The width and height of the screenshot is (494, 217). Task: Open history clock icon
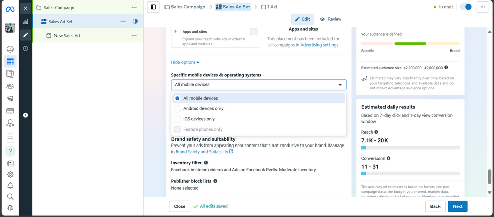pyautogui.click(x=26, y=49)
